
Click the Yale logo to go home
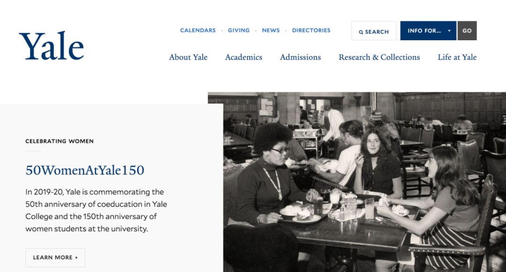click(x=52, y=46)
